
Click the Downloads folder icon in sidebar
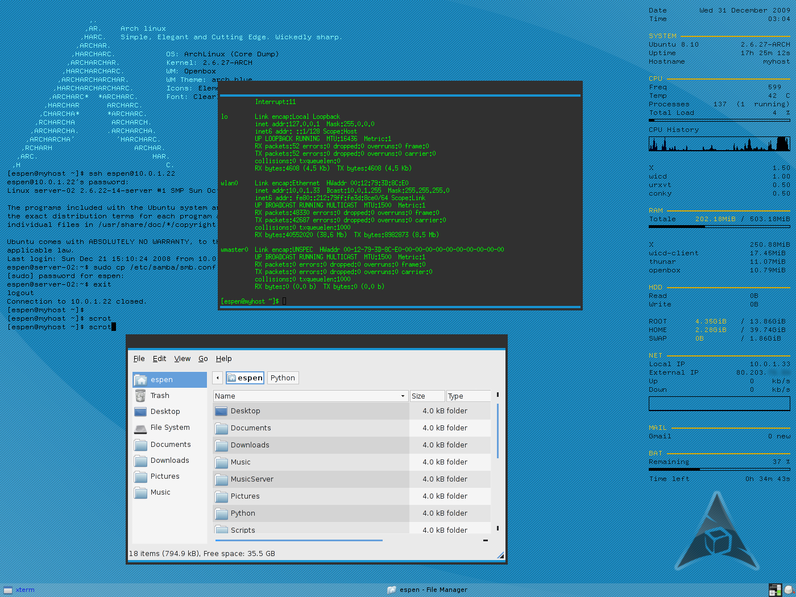pyautogui.click(x=140, y=461)
